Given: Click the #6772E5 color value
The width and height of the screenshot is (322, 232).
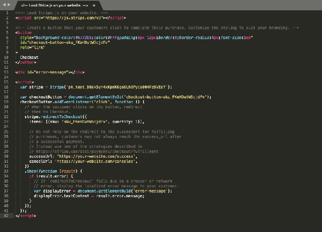Looking at the screenshot, I should pyautogui.click(x=83, y=38).
